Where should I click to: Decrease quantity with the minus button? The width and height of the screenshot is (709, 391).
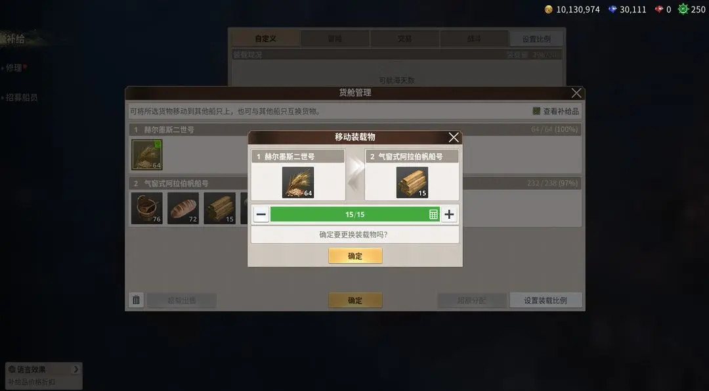(x=261, y=214)
